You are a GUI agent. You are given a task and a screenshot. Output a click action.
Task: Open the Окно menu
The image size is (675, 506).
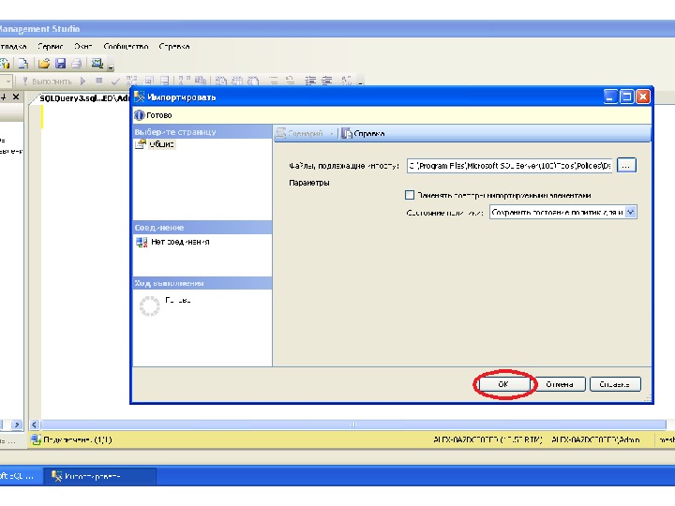point(82,47)
